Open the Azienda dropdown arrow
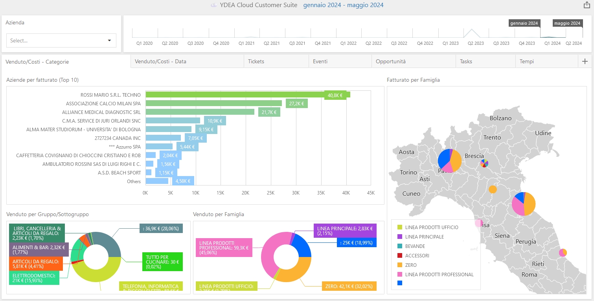594x301 pixels. tap(109, 40)
